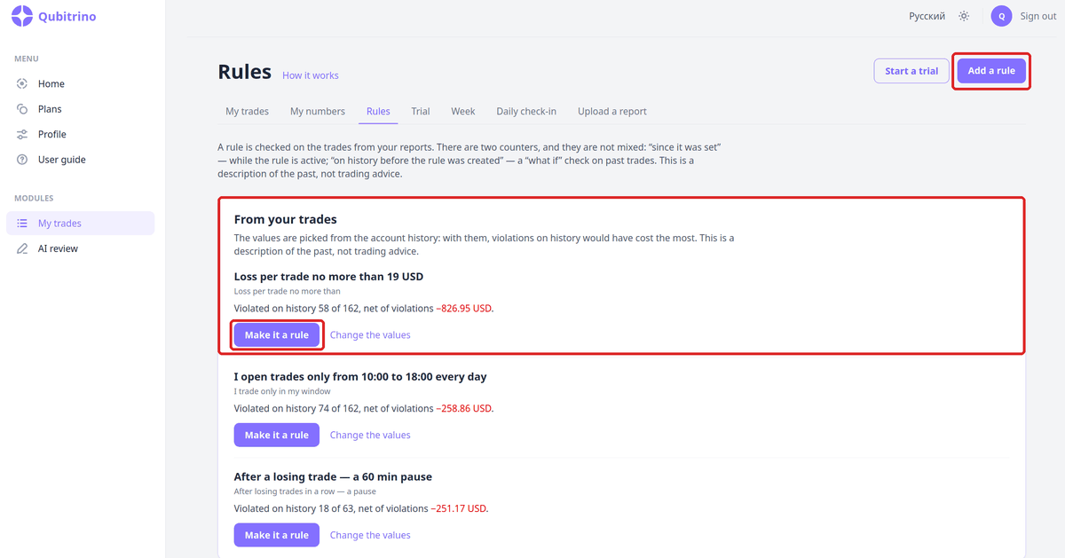The image size is (1065, 558).
Task: Click the Add a rule button
Action: tap(991, 71)
